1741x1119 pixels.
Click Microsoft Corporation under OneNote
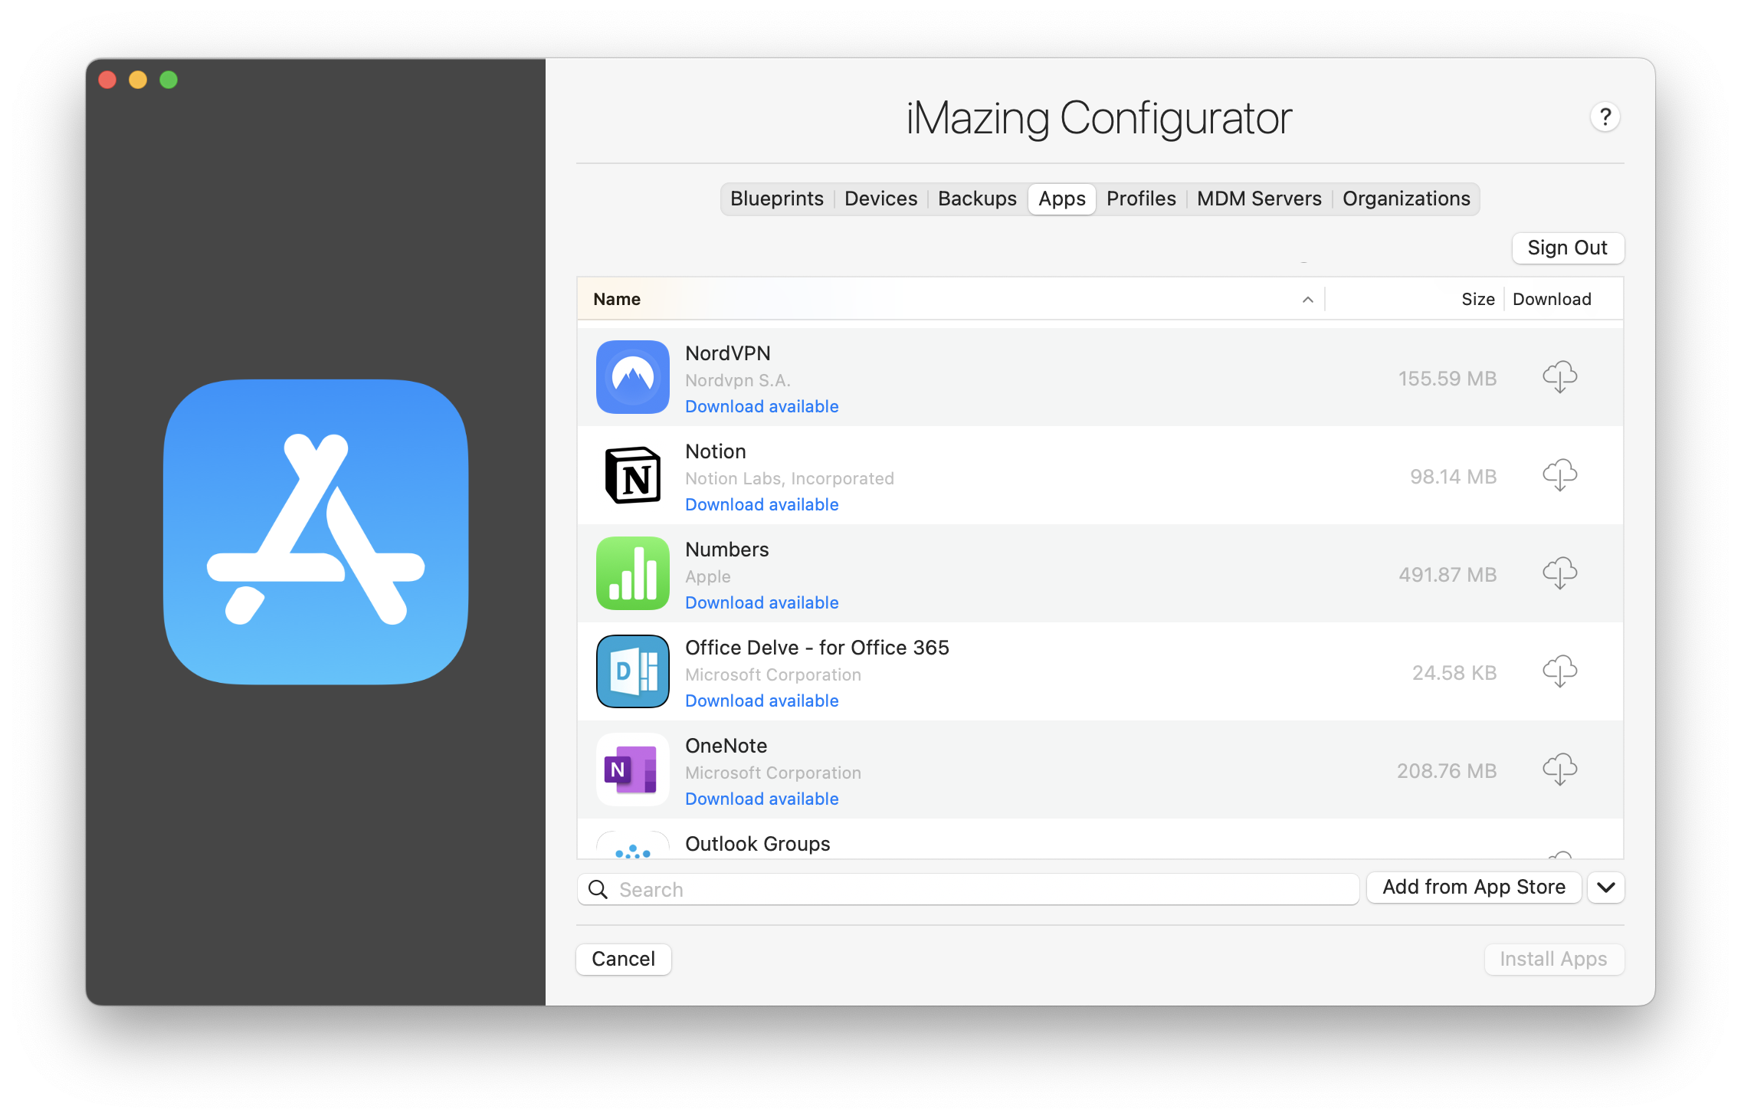tap(773, 773)
